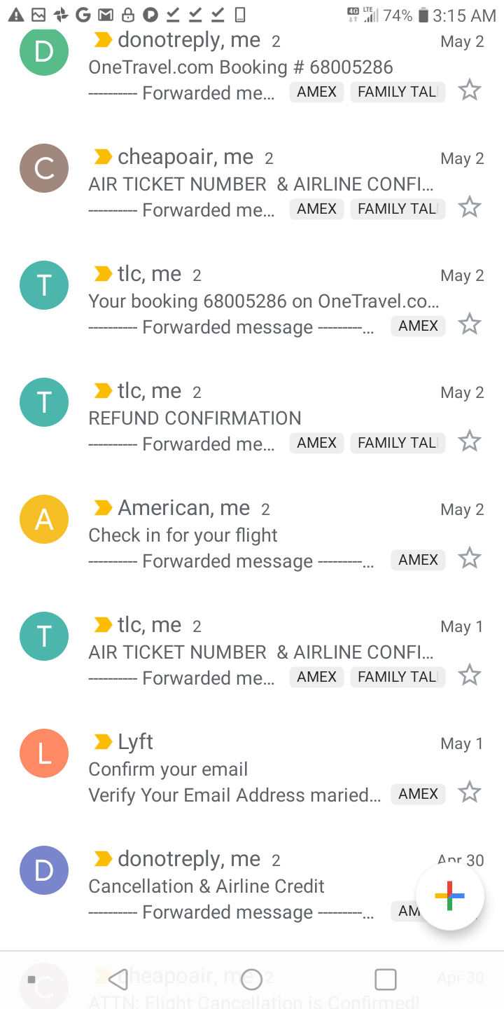Open Your booking 68005286 on OneTravel email
Screen dimensions: 504x1009
pos(252,301)
